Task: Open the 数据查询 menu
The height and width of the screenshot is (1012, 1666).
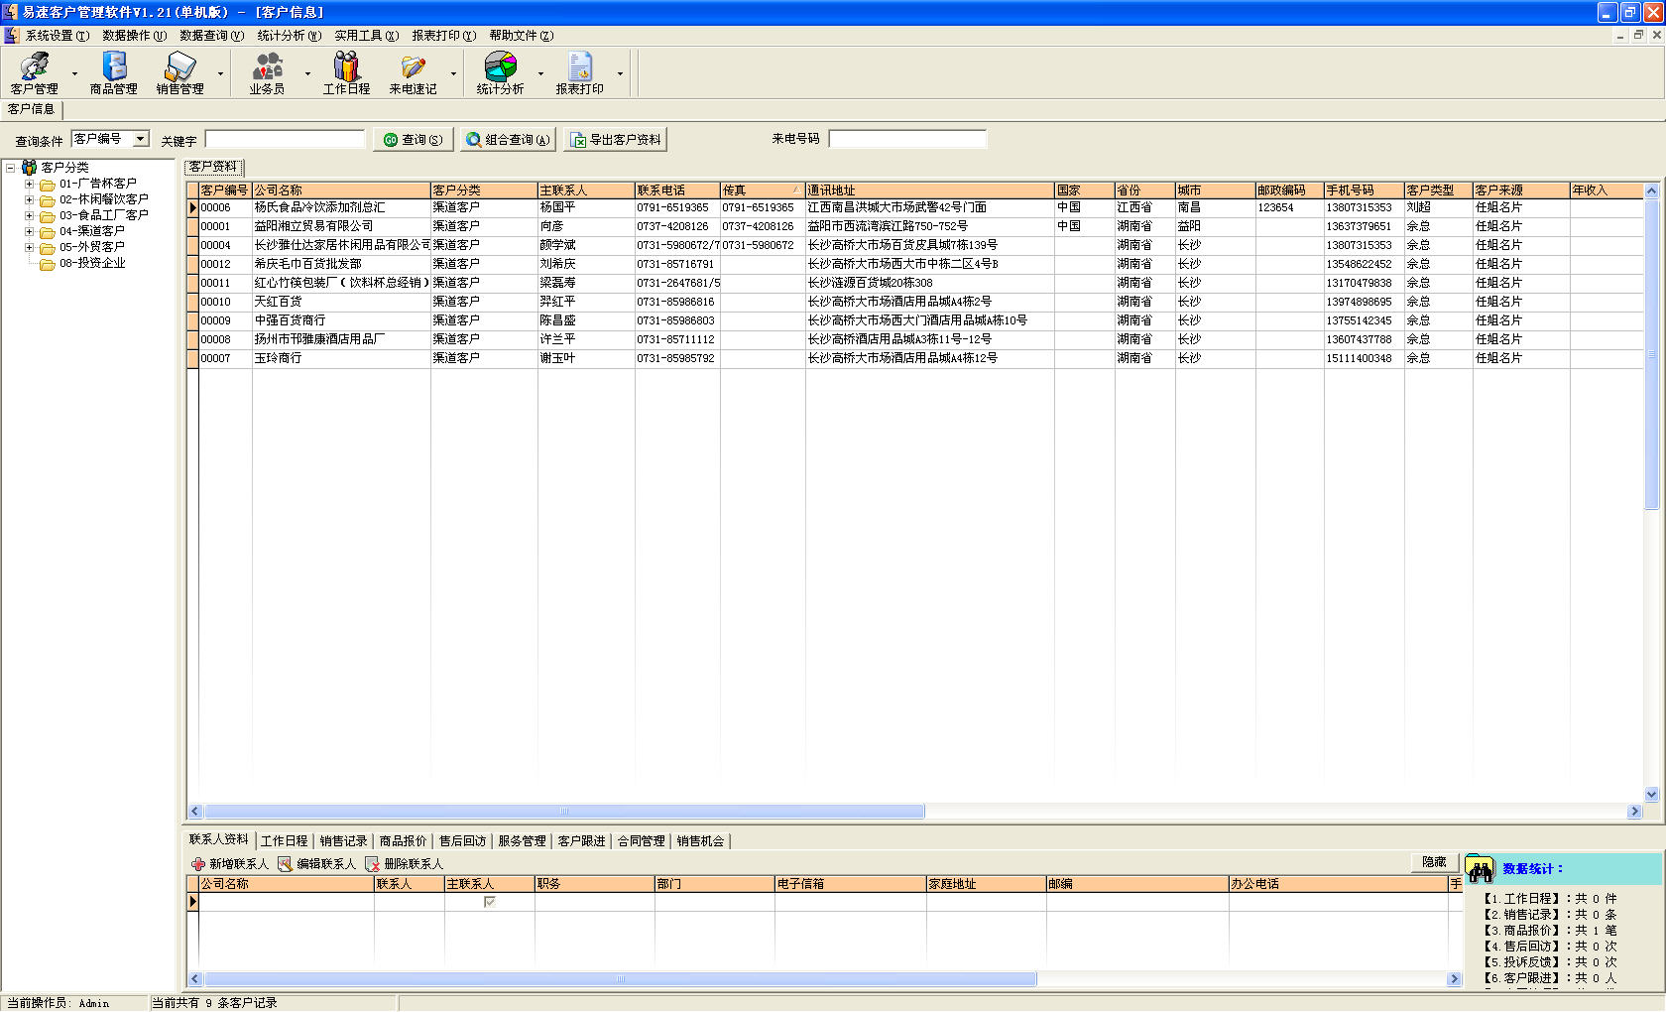Action: (211, 36)
